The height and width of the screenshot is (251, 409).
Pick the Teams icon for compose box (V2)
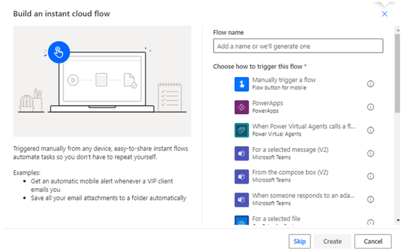click(x=242, y=177)
